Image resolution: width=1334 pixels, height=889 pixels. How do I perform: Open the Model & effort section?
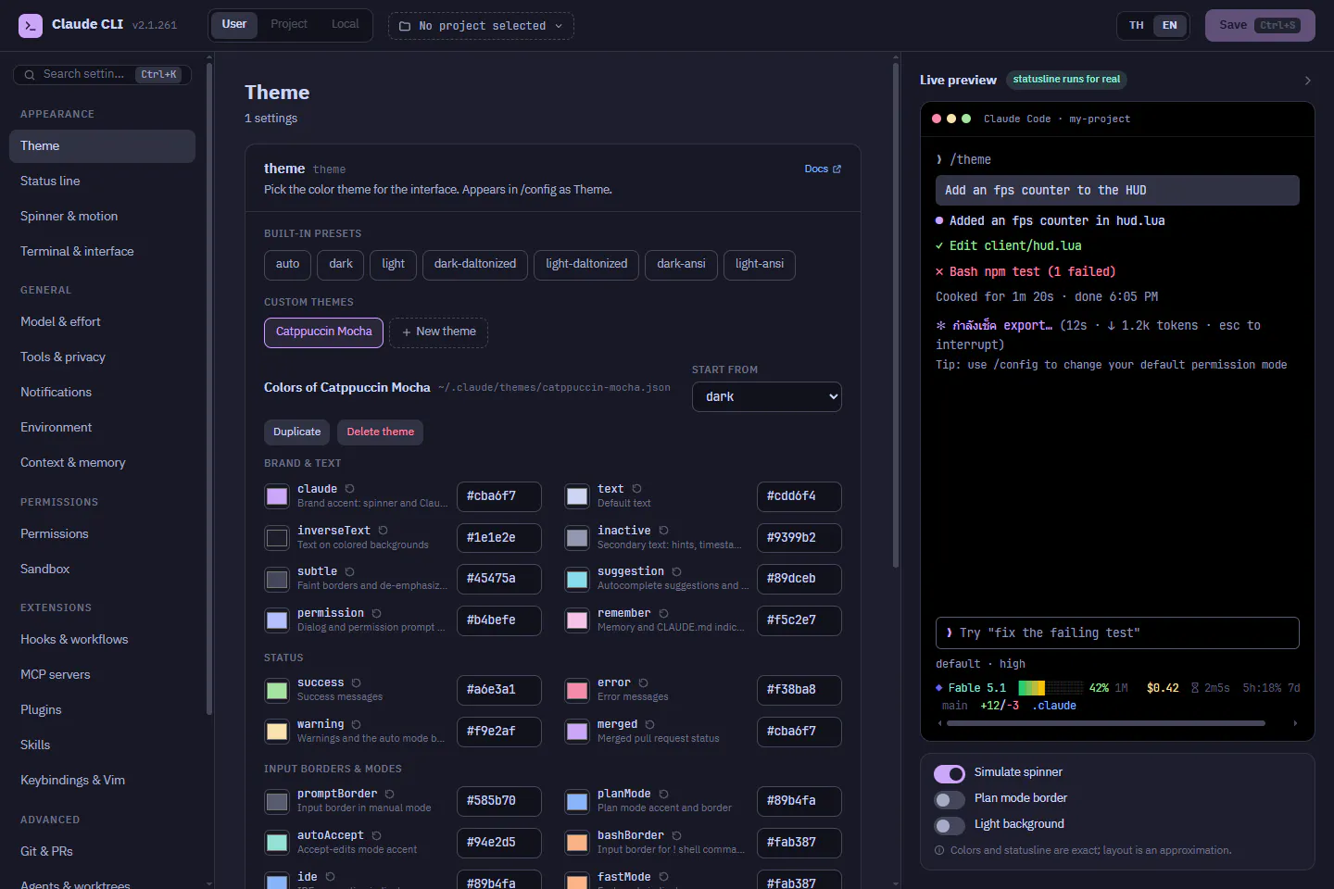click(x=102, y=322)
